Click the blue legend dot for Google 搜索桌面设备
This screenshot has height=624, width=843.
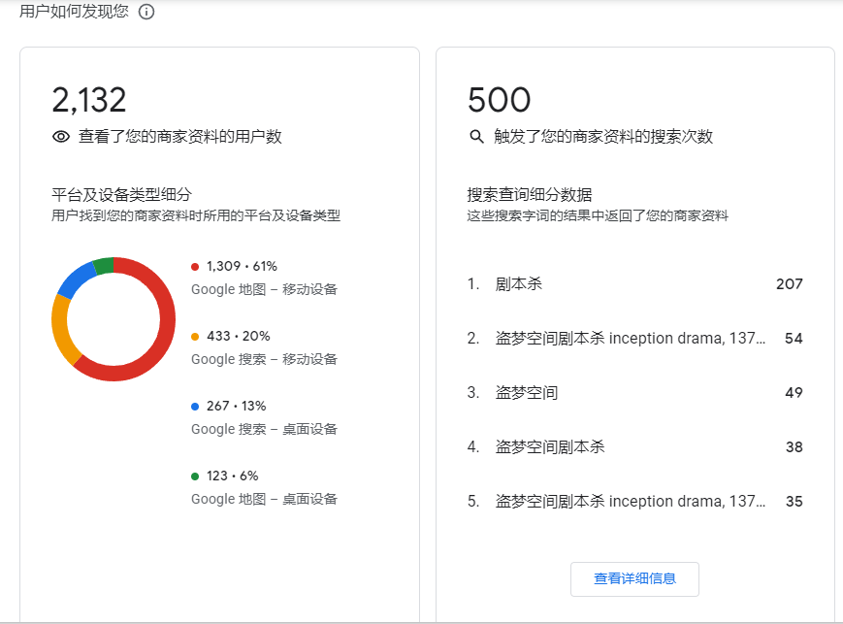[x=193, y=405]
